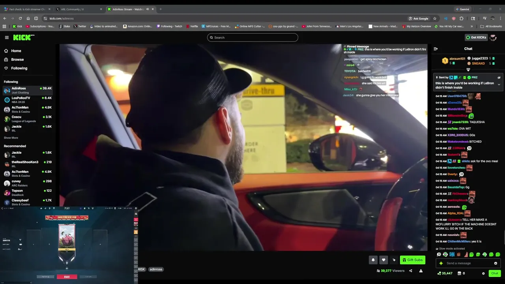Open Topson recommended channel
The width and height of the screenshot is (505, 284).
(x=28, y=192)
